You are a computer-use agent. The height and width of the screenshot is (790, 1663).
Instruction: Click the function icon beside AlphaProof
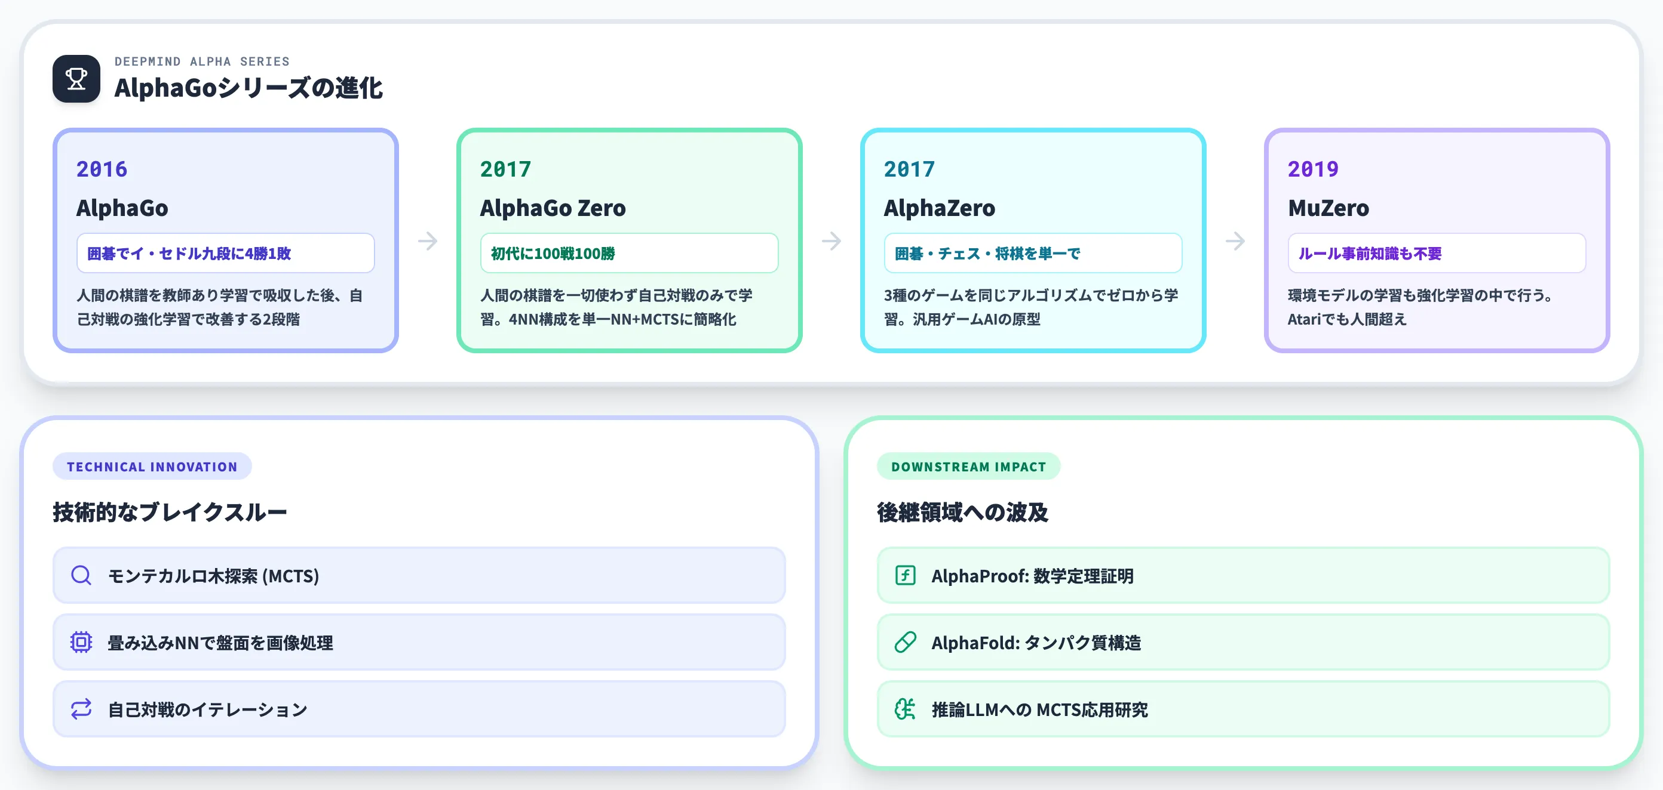905,575
